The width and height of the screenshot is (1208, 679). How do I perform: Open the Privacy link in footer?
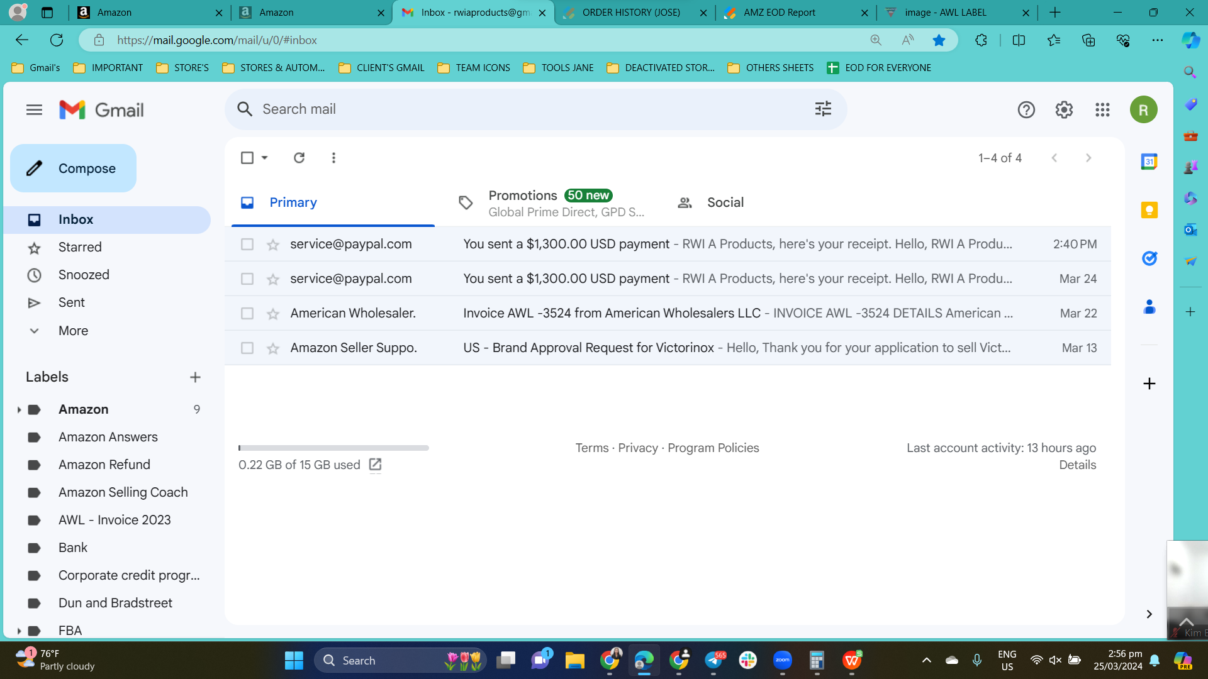click(x=638, y=448)
